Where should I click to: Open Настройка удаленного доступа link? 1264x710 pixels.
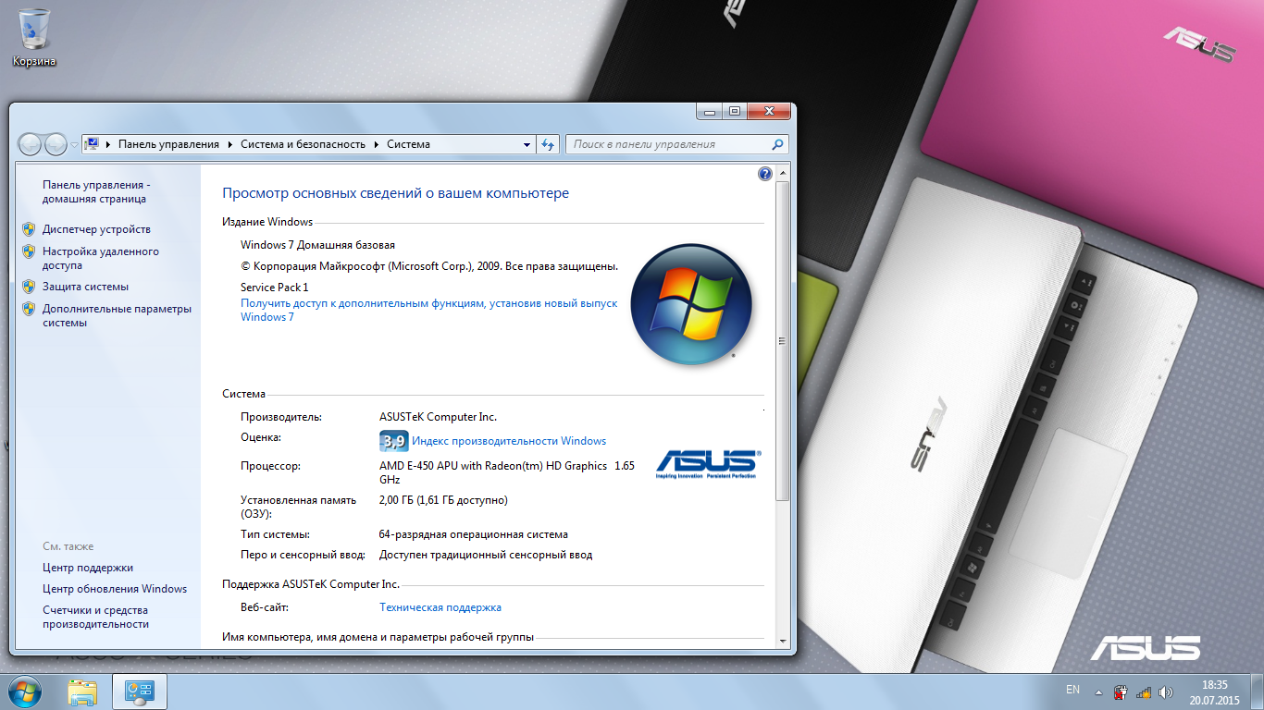click(101, 258)
